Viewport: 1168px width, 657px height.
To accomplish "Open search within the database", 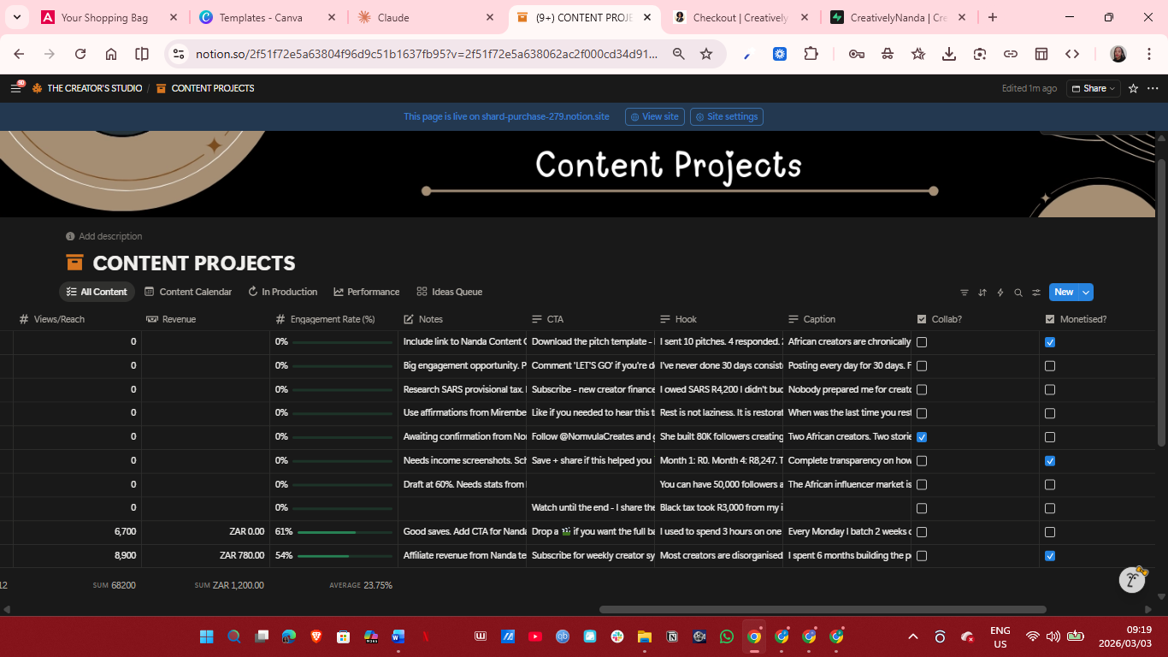I will tap(1018, 292).
